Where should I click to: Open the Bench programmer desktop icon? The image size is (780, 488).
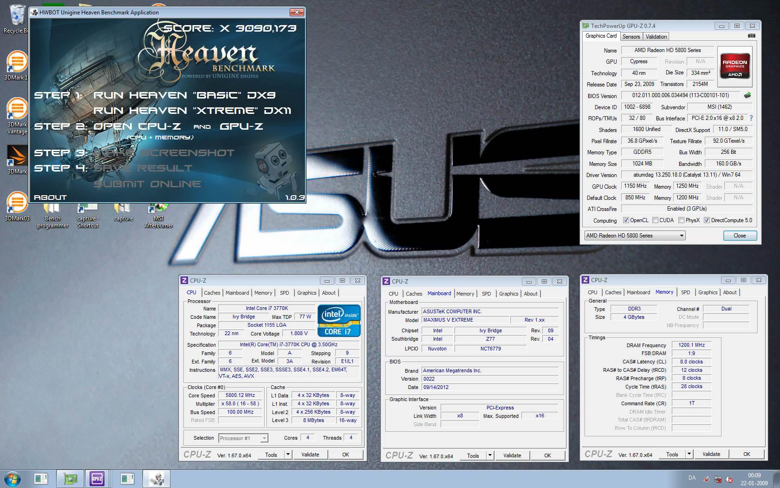coord(52,216)
